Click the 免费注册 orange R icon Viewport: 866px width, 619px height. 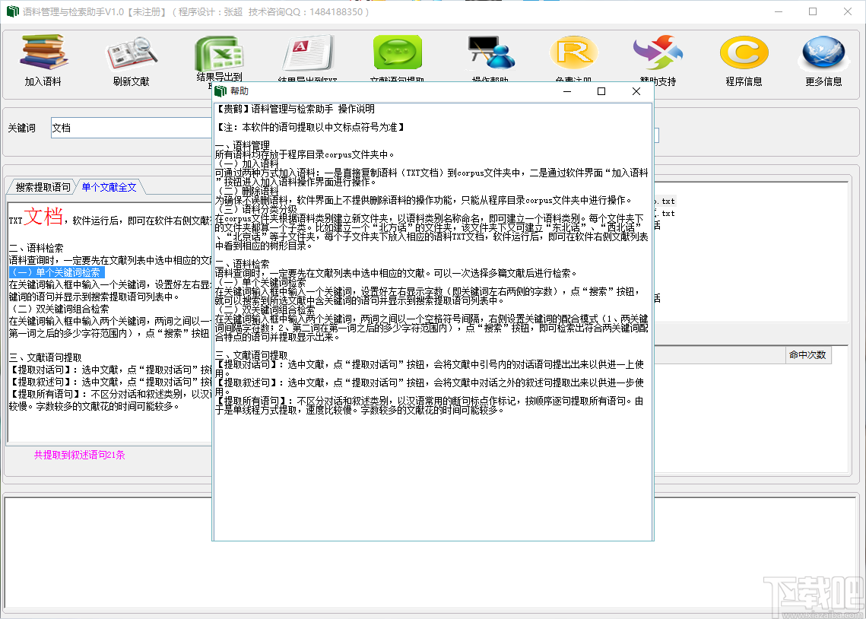[x=574, y=53]
